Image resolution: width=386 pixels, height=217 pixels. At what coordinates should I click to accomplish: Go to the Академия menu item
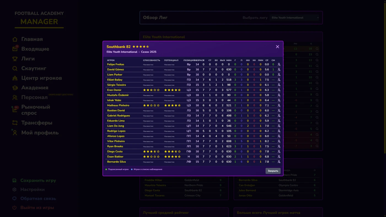35,88
